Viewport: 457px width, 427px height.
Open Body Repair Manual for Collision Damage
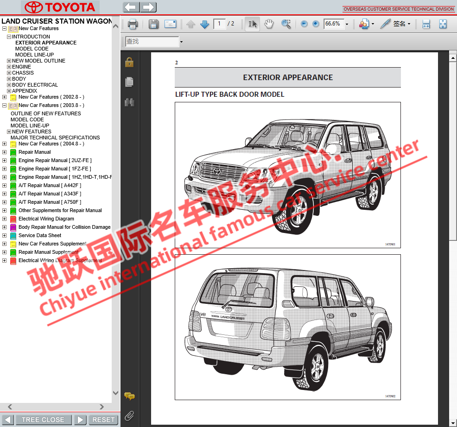64,227
